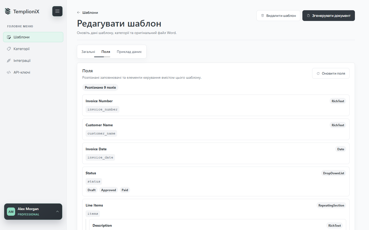Click the Status field title
Image resolution: width=369 pixels, height=230 pixels.
coord(91,173)
